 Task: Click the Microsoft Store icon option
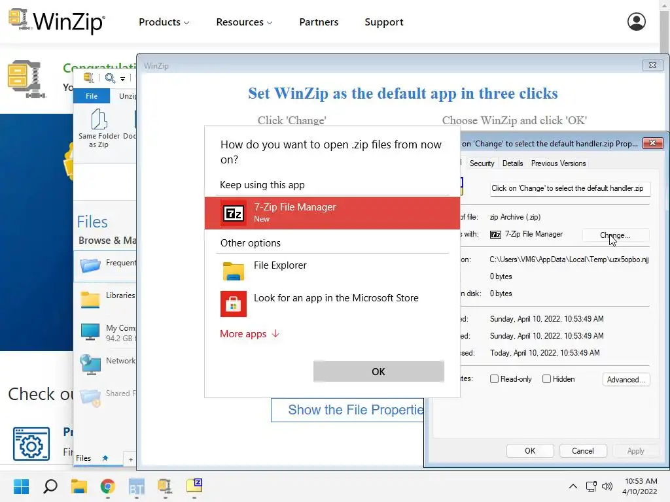coord(234,303)
